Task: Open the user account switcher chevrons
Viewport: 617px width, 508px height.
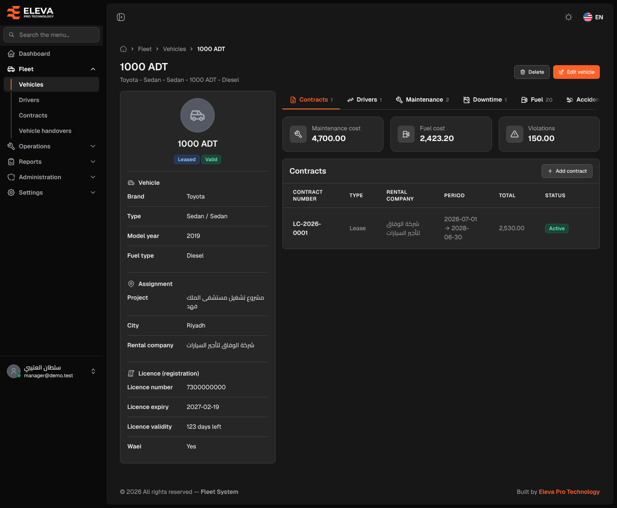Action: 93,371
